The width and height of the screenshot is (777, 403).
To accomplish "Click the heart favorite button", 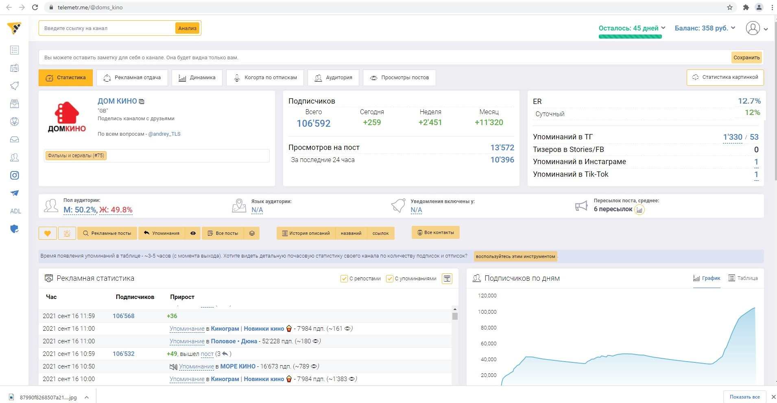I will pyautogui.click(x=48, y=233).
